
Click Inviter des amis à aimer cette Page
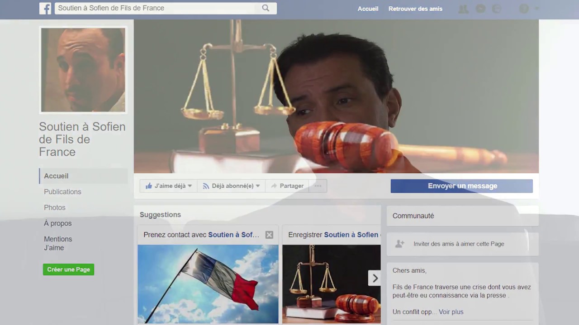coord(459,244)
